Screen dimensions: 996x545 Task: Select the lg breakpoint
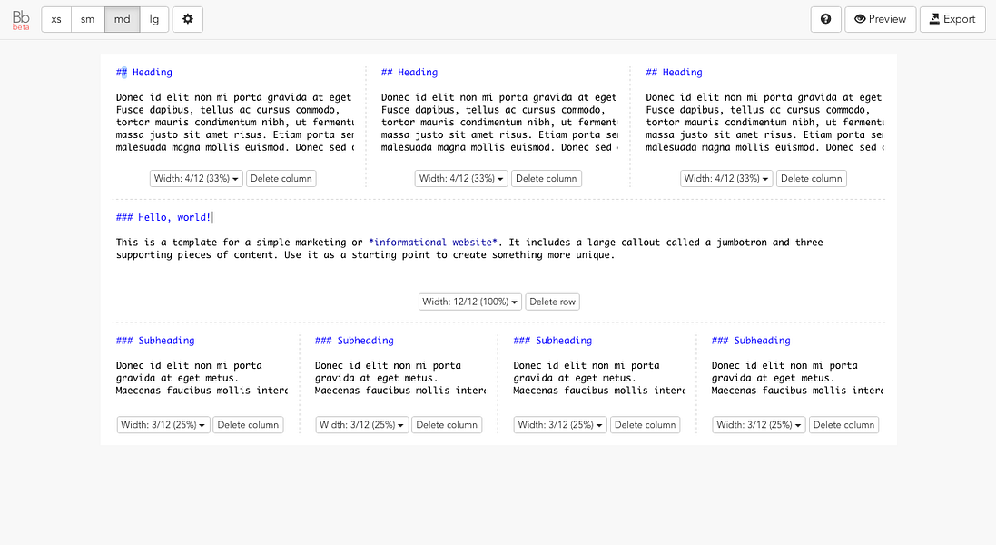tap(154, 19)
